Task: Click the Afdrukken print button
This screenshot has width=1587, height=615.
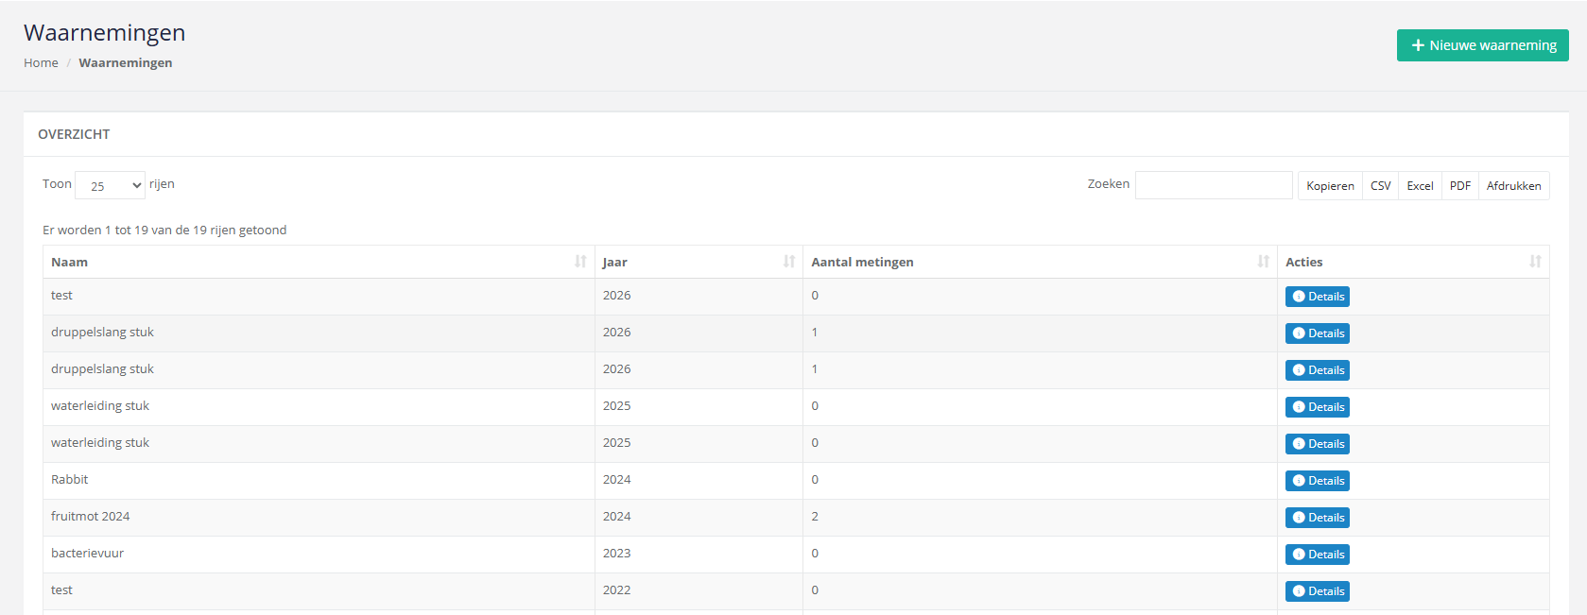Action: 1513,185
